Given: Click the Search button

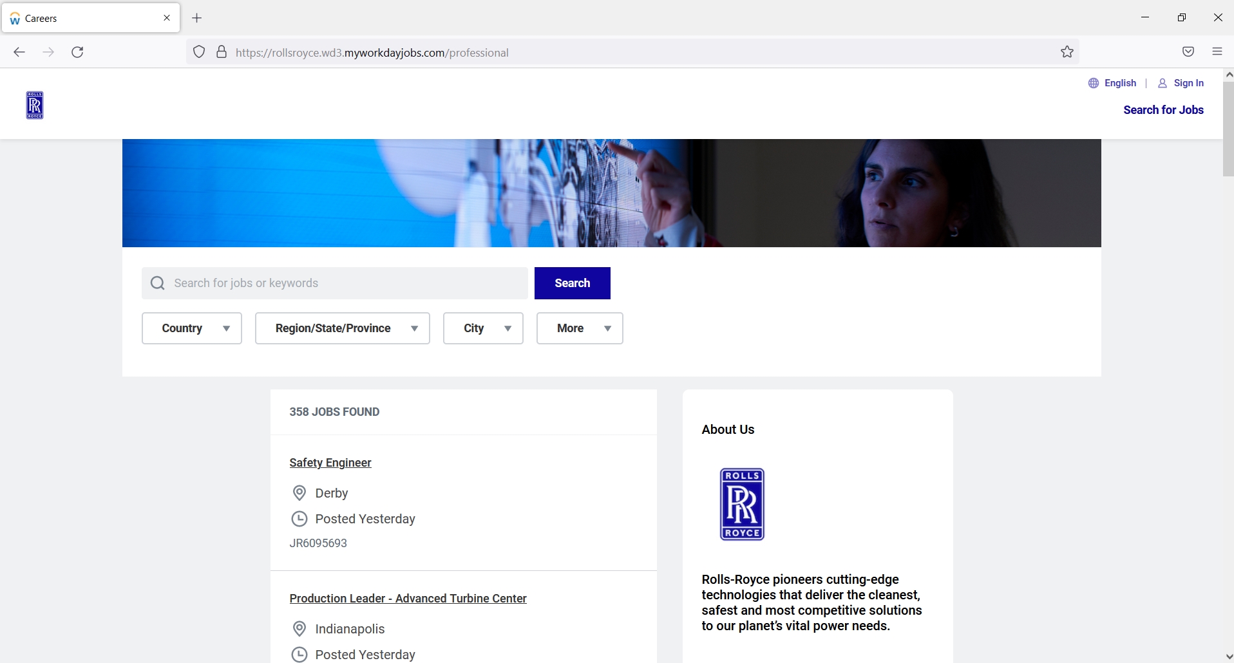Looking at the screenshot, I should (x=573, y=283).
